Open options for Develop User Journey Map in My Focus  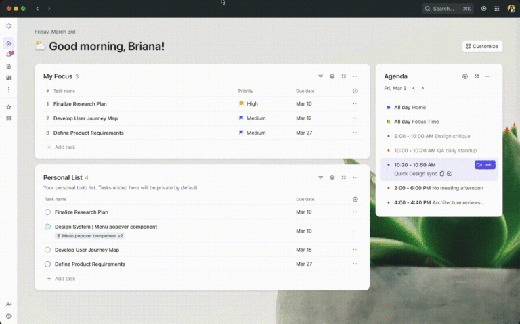(355, 118)
